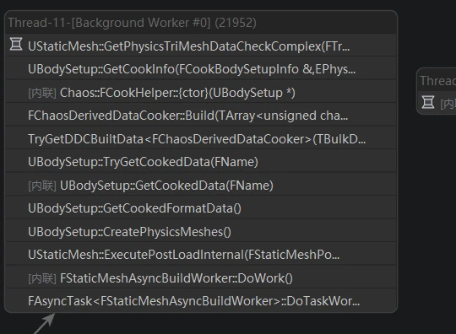Select the UBodySetup::GetCookInfo stack frame
Screen dimensions: 456x334
click(201, 69)
